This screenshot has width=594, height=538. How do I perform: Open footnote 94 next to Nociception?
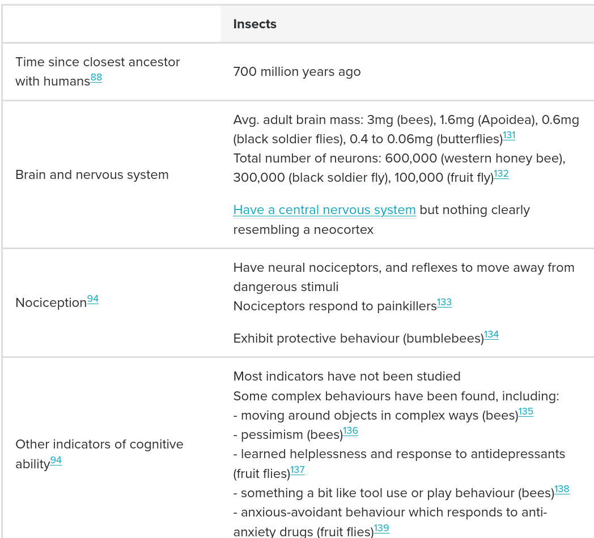tap(93, 299)
